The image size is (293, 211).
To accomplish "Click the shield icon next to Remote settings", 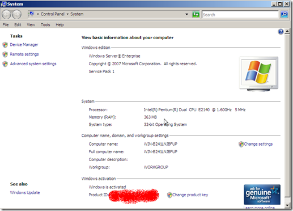I will (x=5, y=54).
